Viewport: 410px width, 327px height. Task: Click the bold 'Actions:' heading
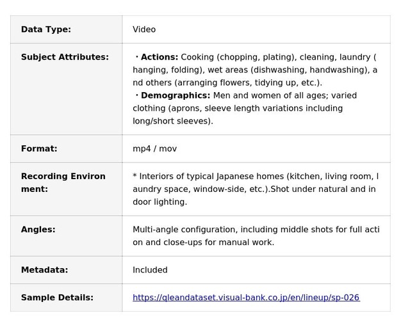click(x=159, y=57)
